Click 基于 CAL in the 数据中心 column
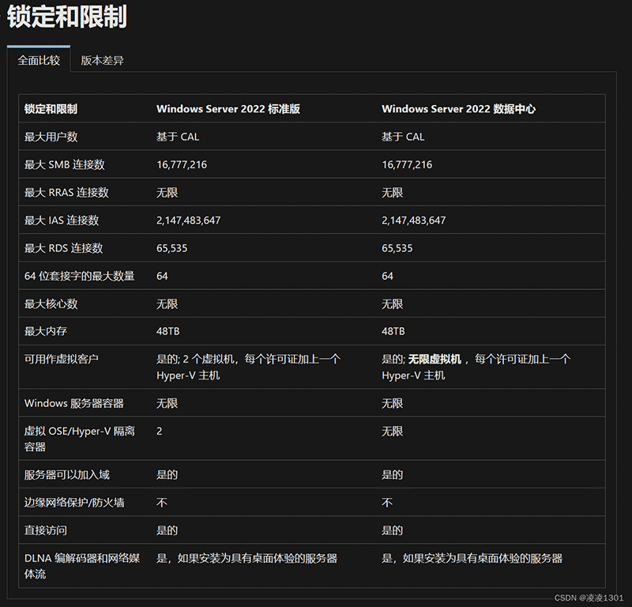 (403, 137)
